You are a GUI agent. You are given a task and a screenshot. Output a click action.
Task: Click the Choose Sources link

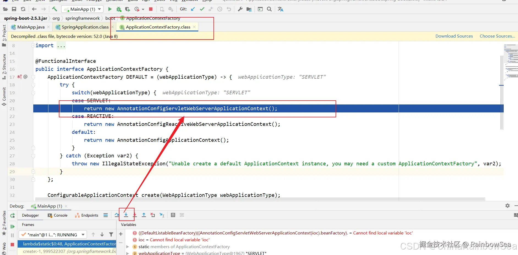497,36
